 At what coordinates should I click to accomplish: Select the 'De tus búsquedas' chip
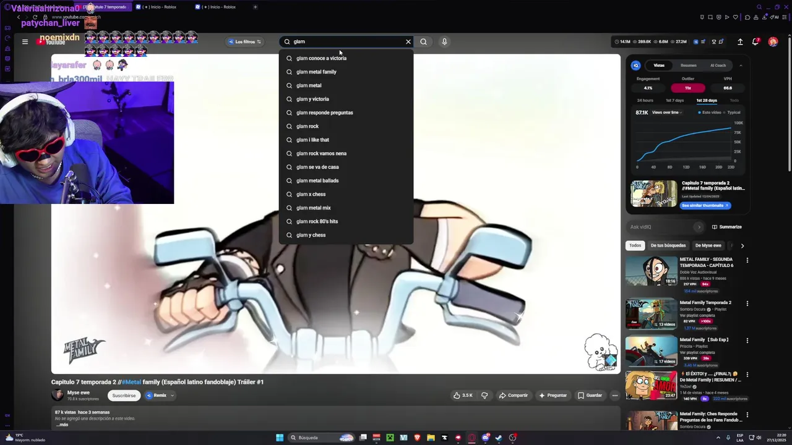click(668, 245)
